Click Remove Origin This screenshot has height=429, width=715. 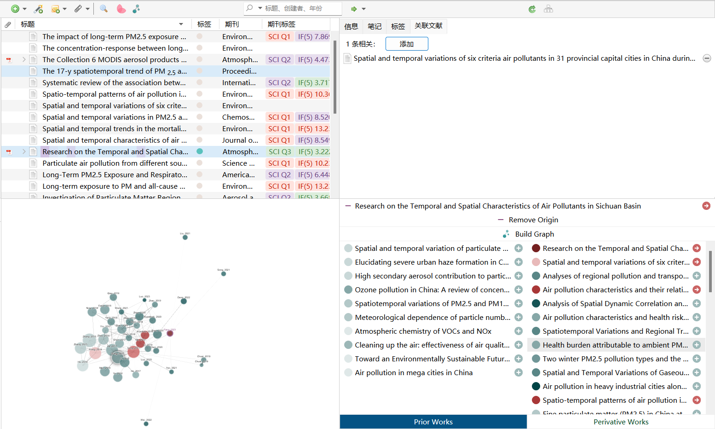pos(528,220)
